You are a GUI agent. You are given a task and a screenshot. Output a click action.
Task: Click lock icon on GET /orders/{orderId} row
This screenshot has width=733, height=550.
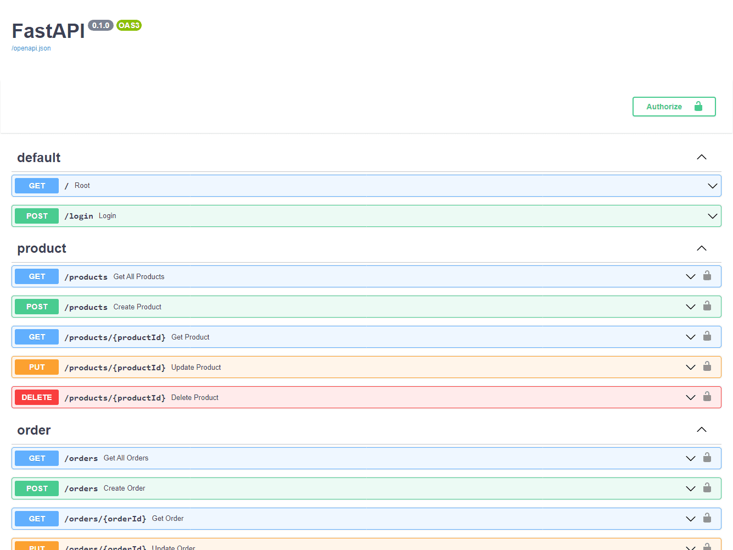(x=707, y=518)
